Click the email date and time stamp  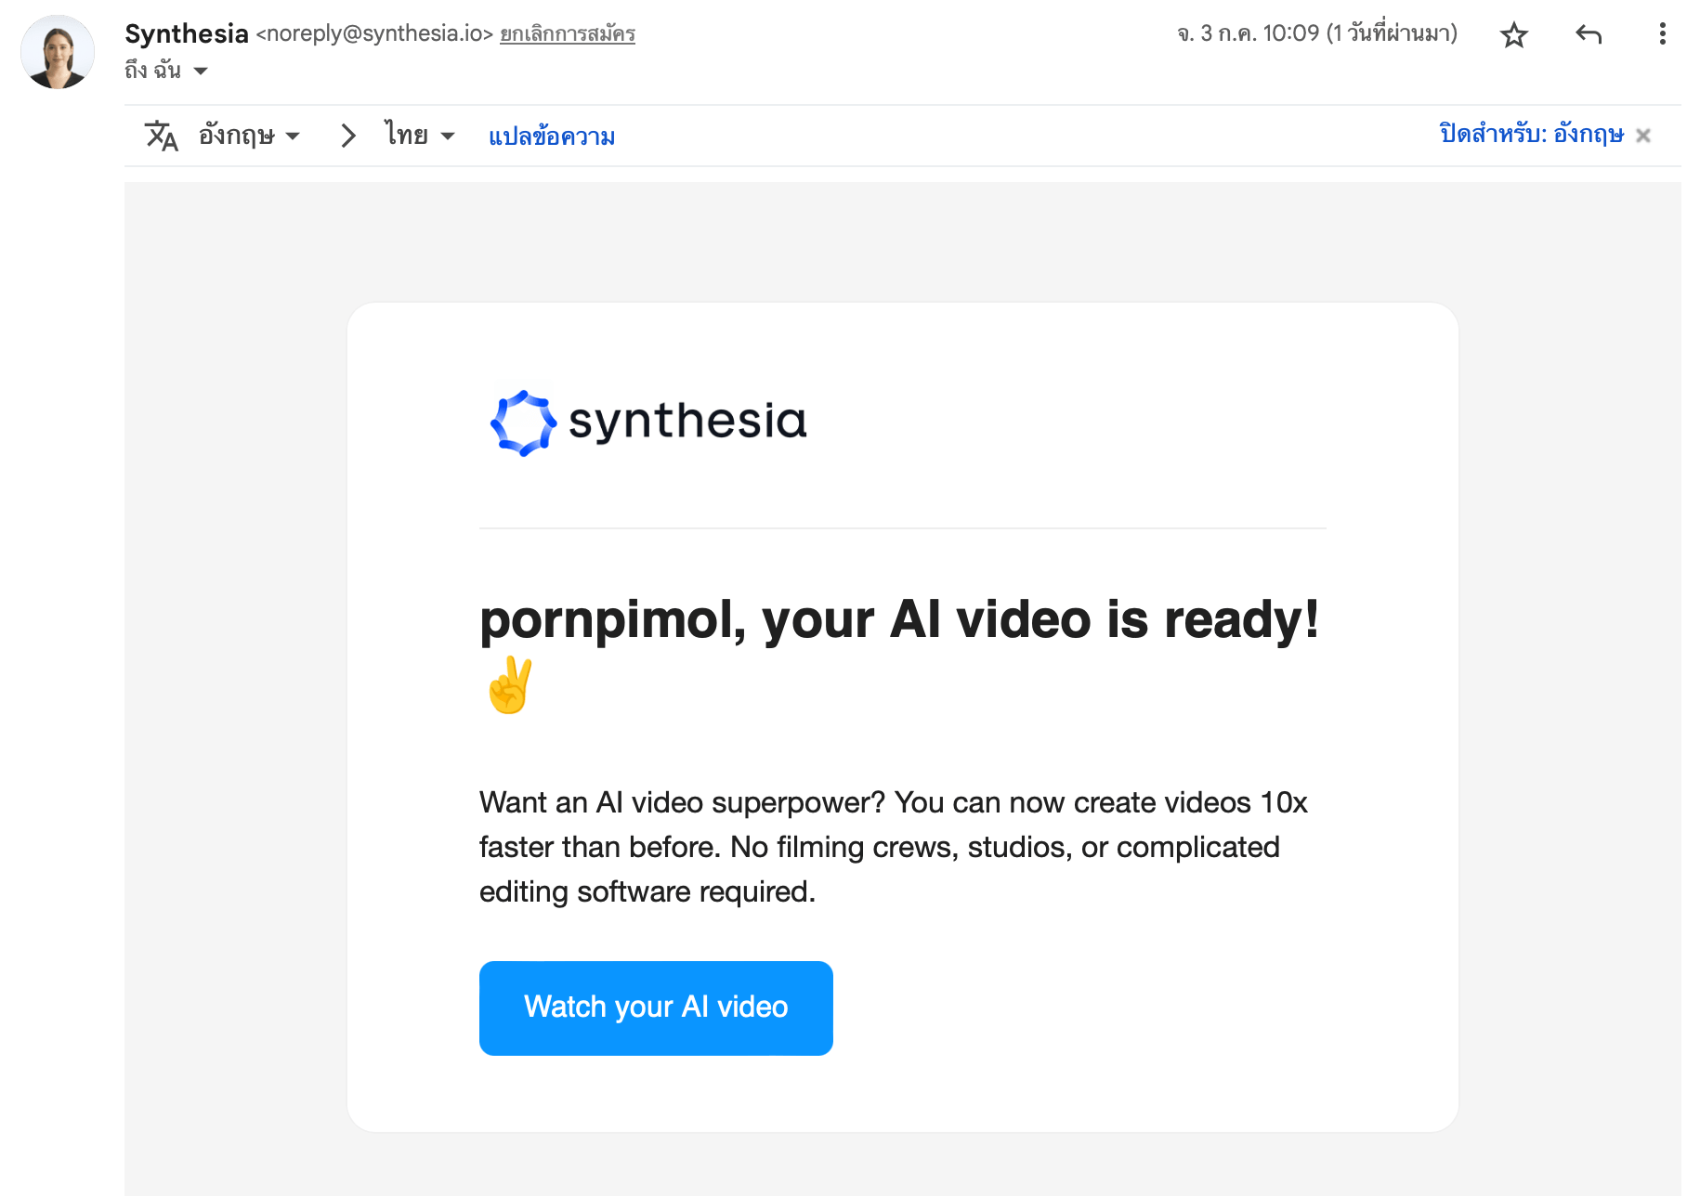[1316, 33]
